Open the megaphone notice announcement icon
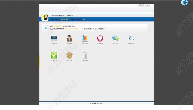 131,39
